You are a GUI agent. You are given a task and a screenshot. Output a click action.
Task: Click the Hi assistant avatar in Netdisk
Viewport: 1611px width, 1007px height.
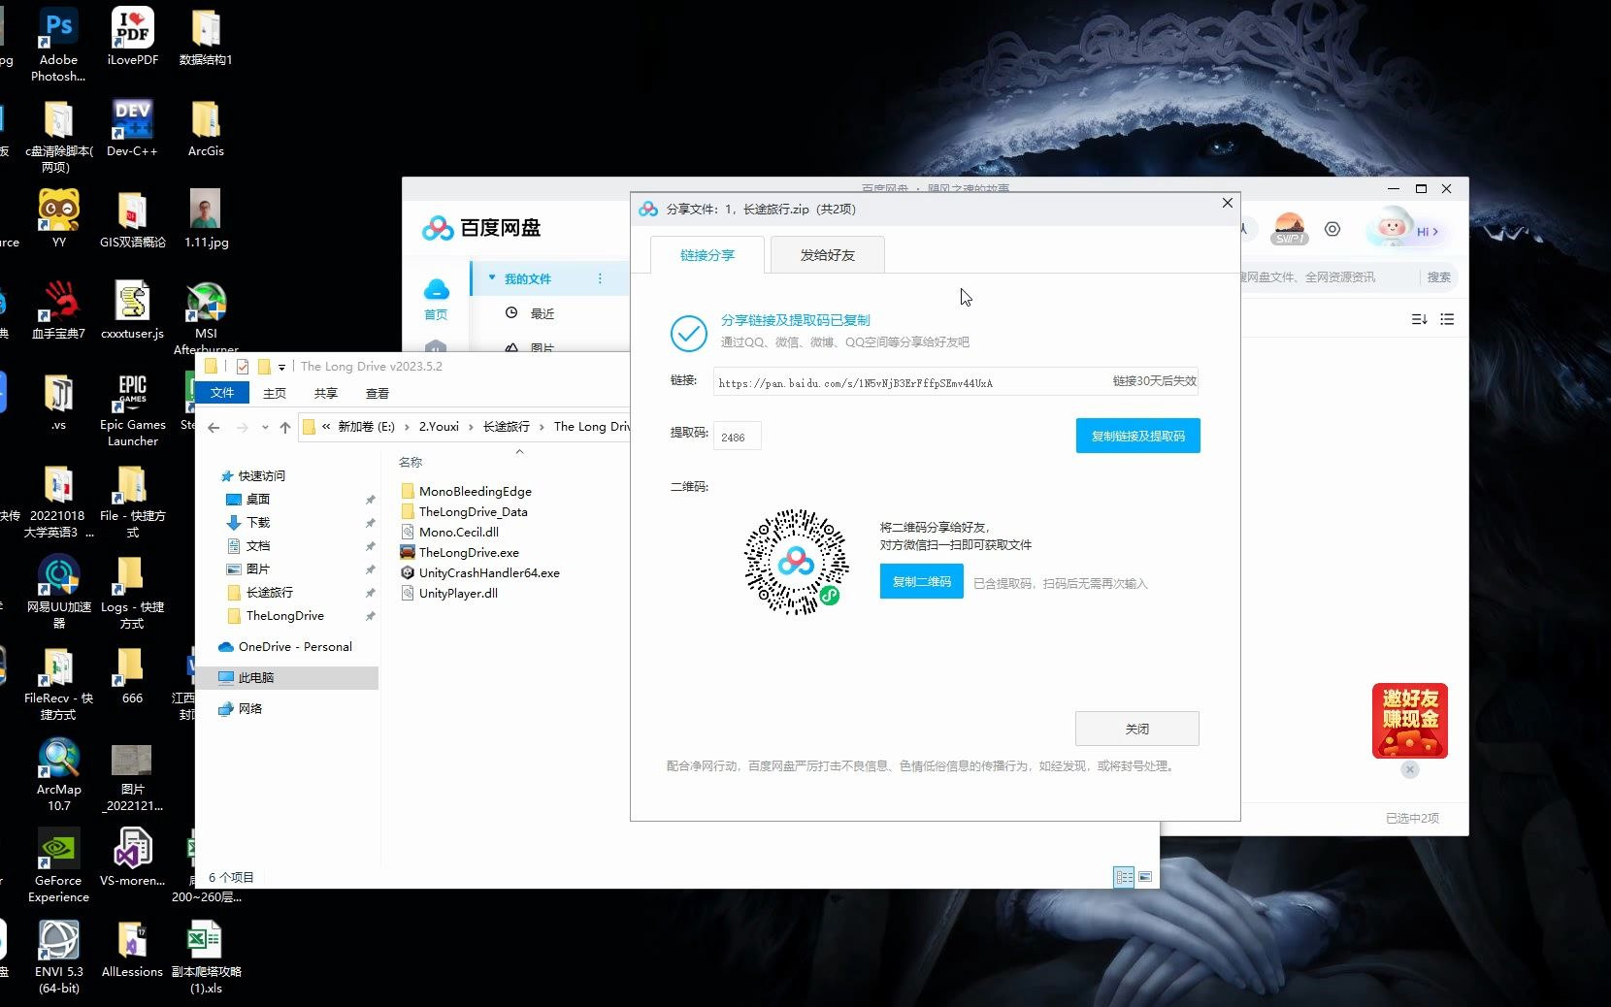[x=1395, y=230]
